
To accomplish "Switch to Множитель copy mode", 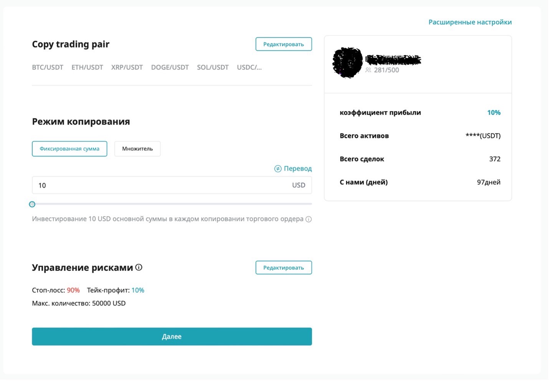I will [137, 149].
